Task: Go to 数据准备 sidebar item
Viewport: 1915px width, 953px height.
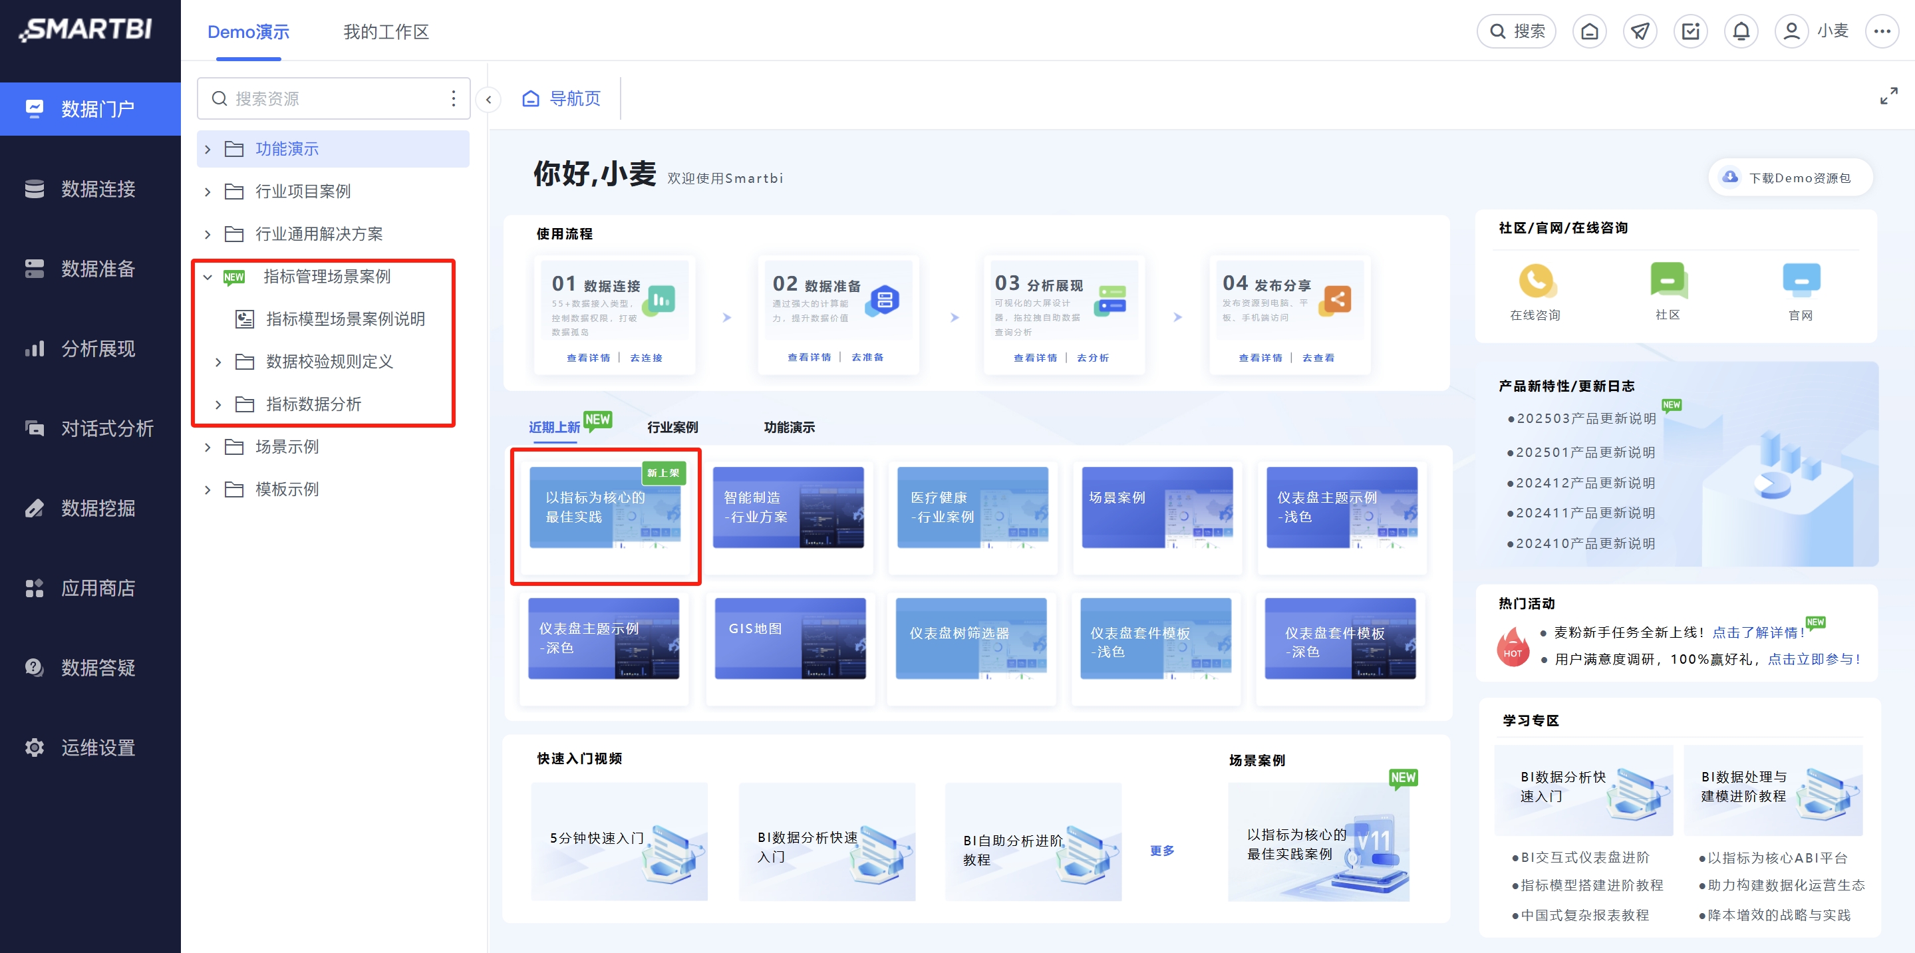Action: (90, 269)
